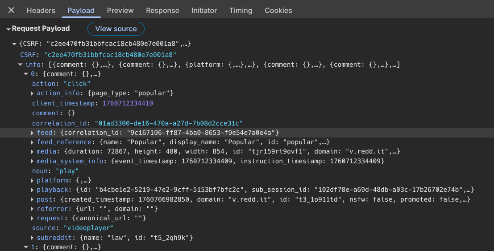Open the Preview tab
Screen dimensions: 494x251
point(120,10)
